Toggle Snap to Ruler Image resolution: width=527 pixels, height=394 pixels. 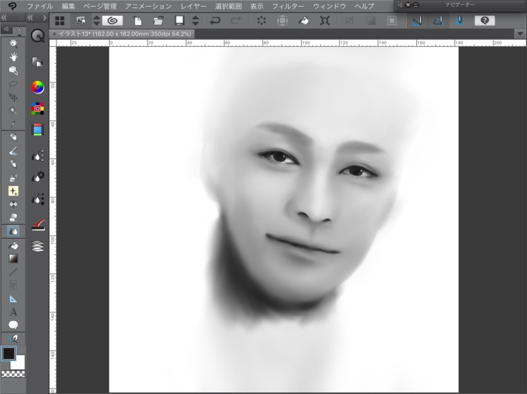(417, 21)
